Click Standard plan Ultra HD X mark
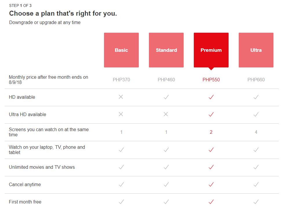This screenshot has width=281, height=211. point(166,114)
